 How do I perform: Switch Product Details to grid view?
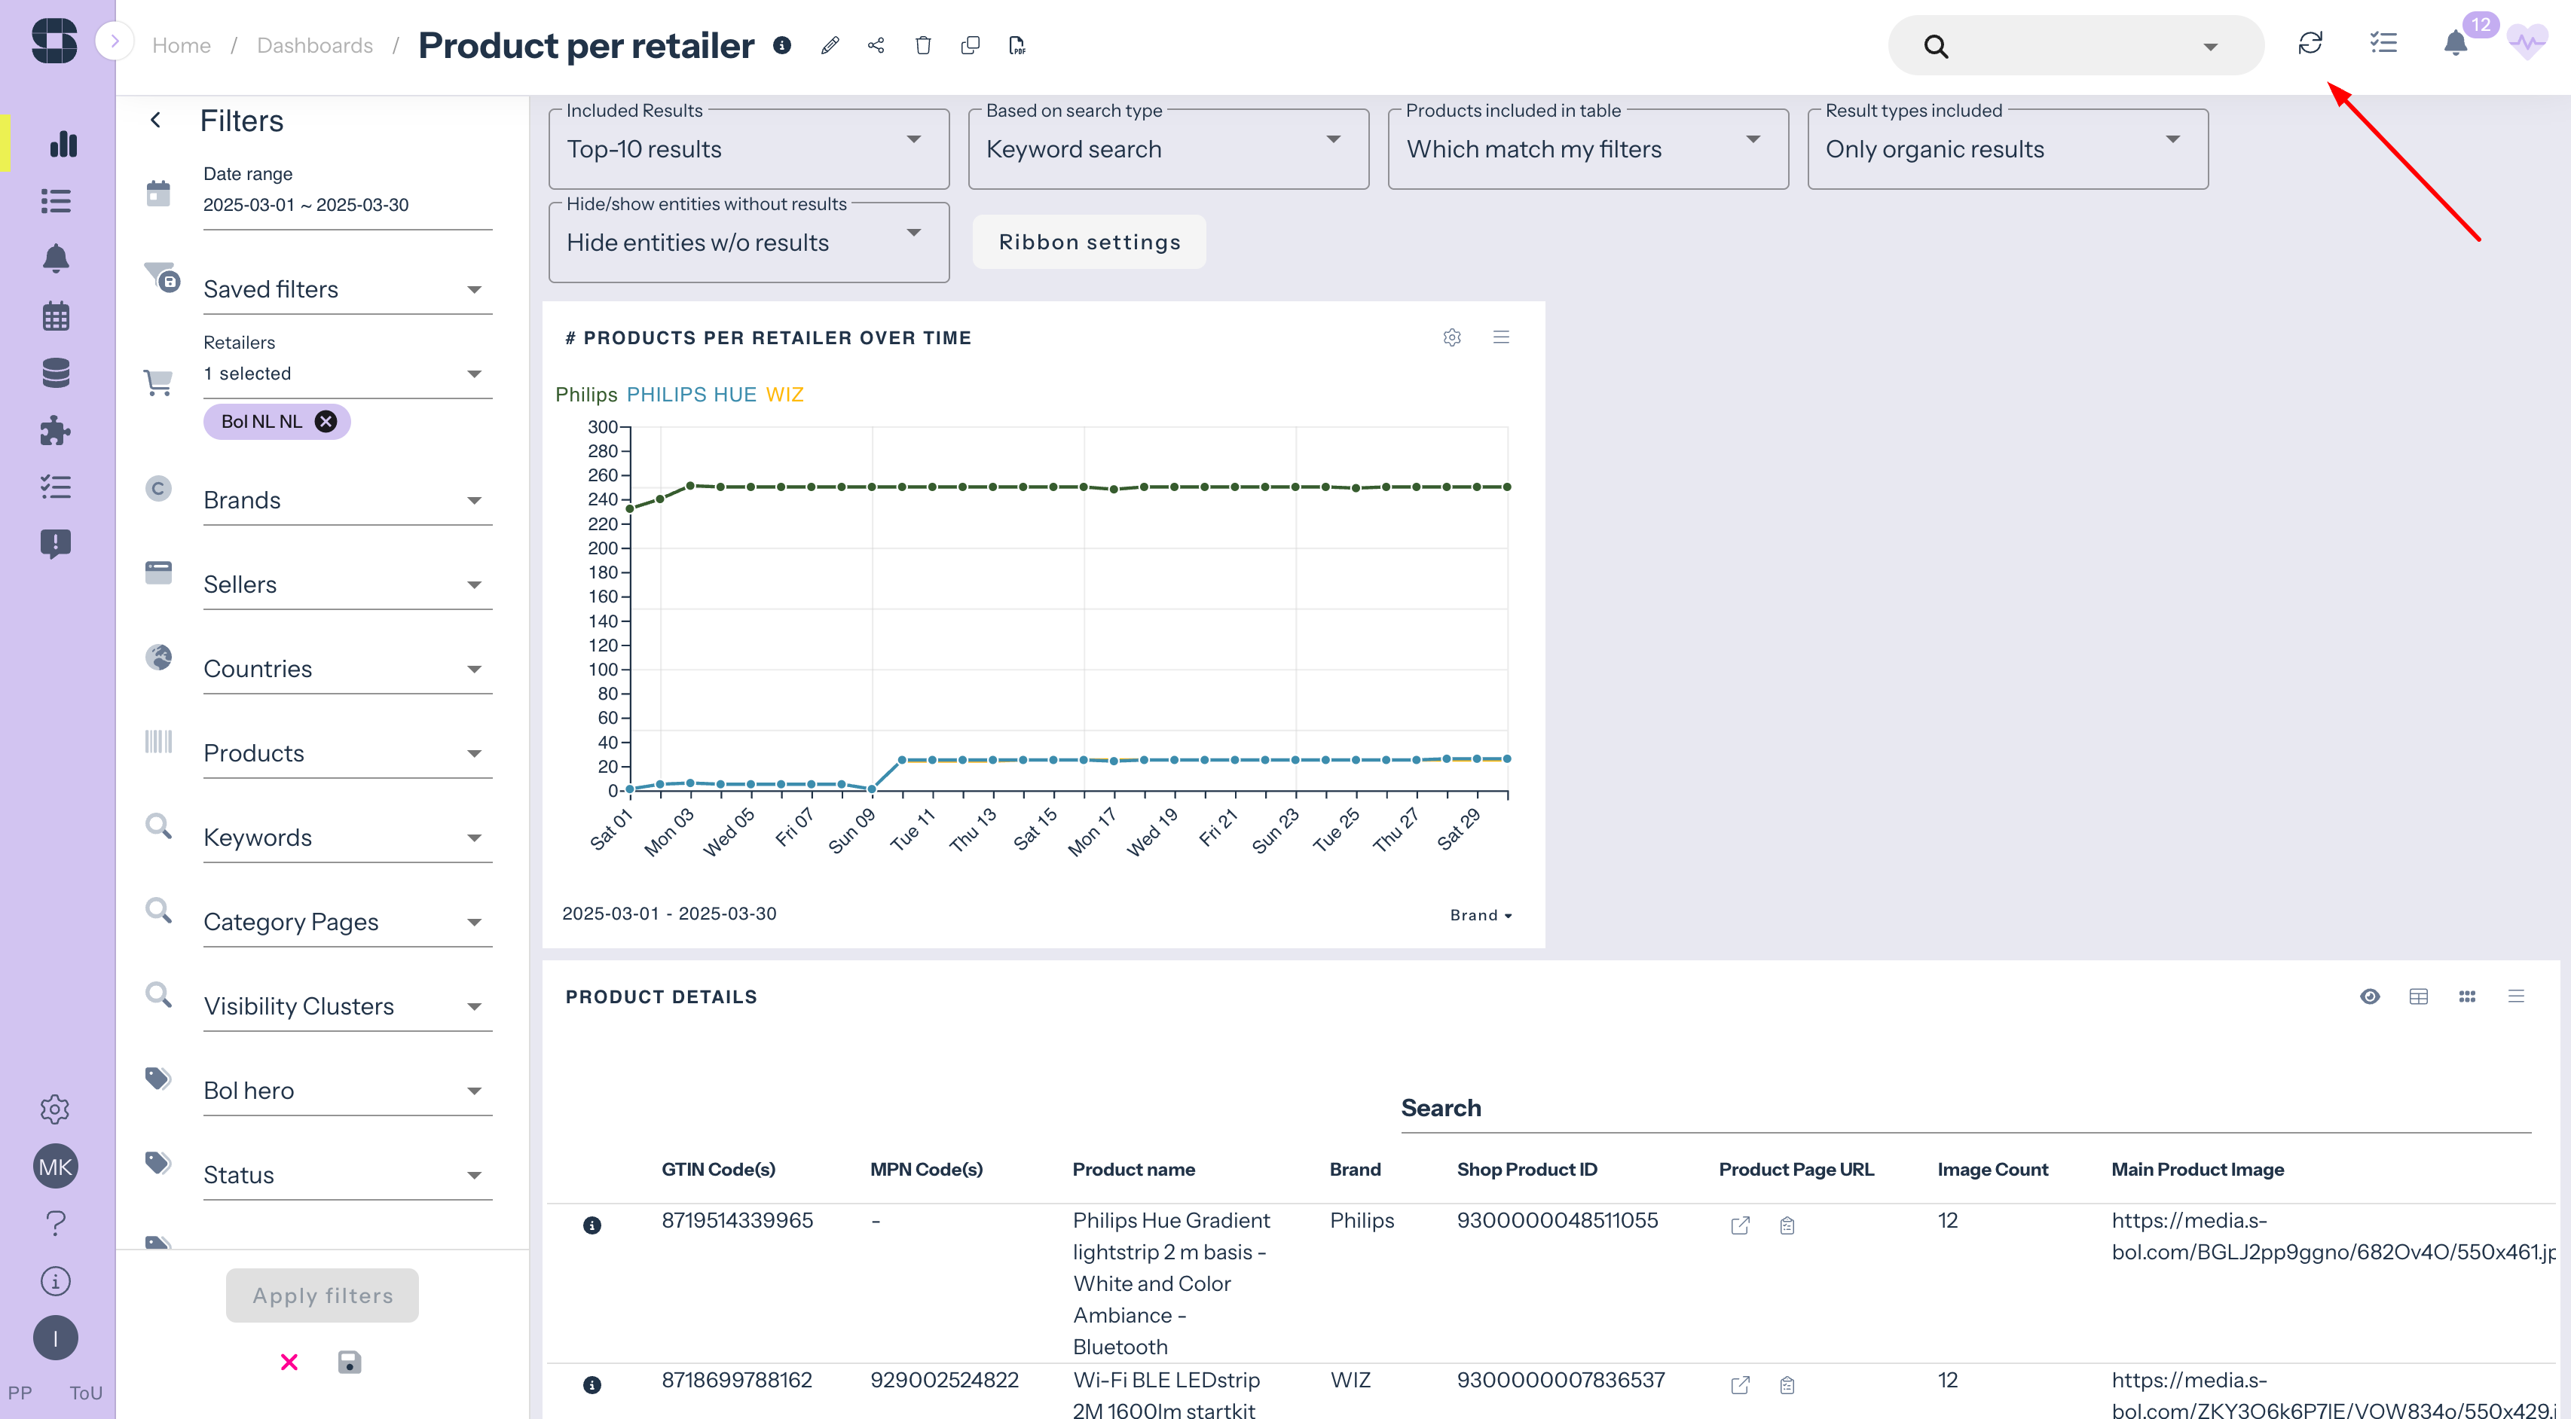tap(2467, 996)
